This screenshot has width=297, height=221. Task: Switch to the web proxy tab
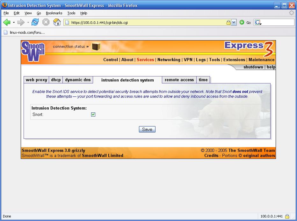point(36,80)
